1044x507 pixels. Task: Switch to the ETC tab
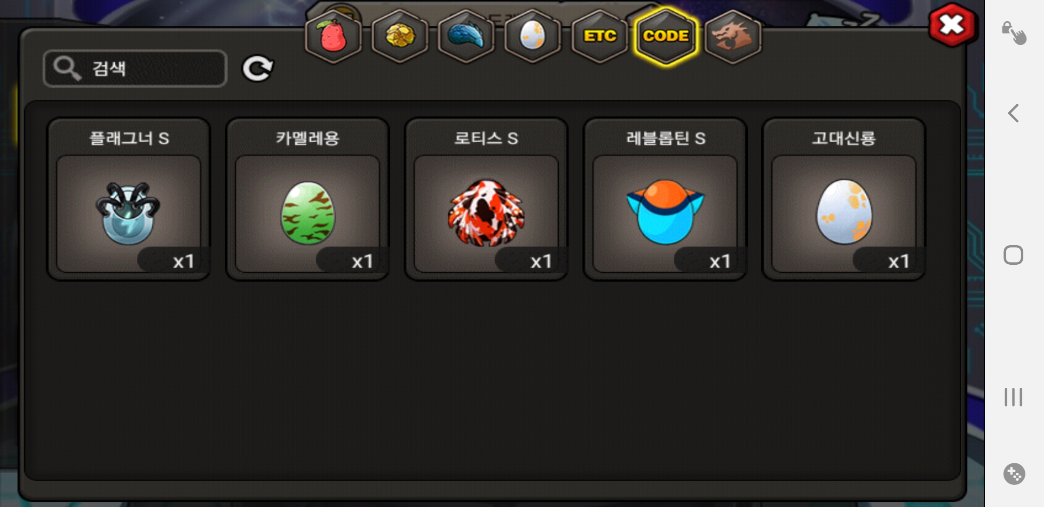point(600,36)
